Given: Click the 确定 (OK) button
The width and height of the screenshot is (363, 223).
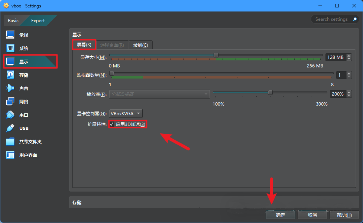Looking at the screenshot, I should pos(281,215).
